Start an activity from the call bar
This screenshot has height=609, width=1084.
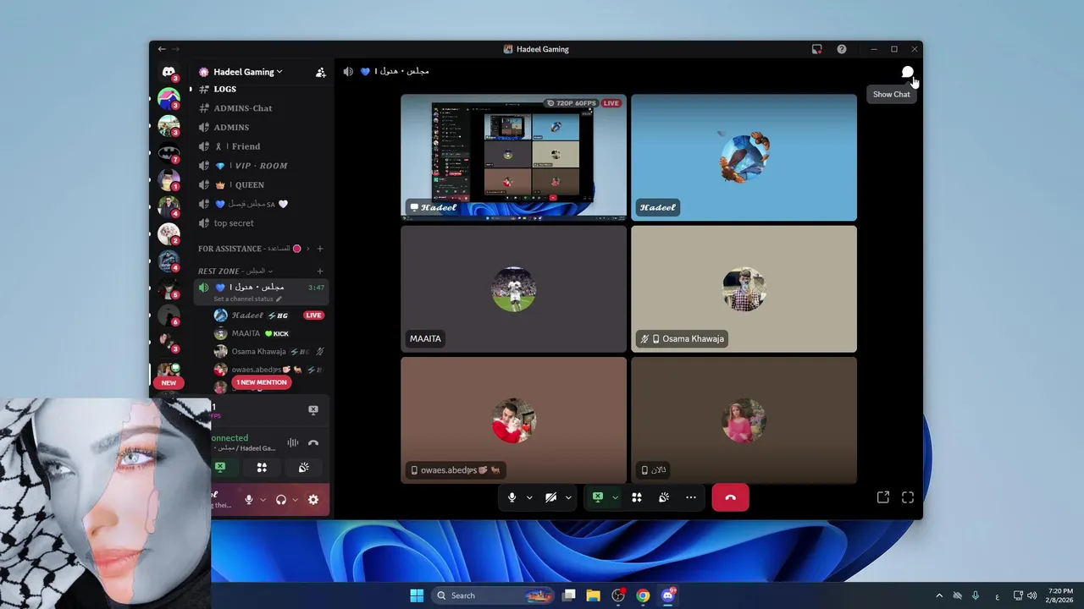coord(637,497)
